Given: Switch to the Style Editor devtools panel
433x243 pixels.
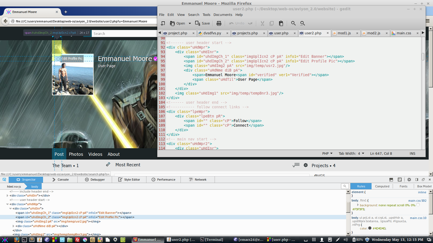Looking at the screenshot, I should pyautogui.click(x=129, y=179).
